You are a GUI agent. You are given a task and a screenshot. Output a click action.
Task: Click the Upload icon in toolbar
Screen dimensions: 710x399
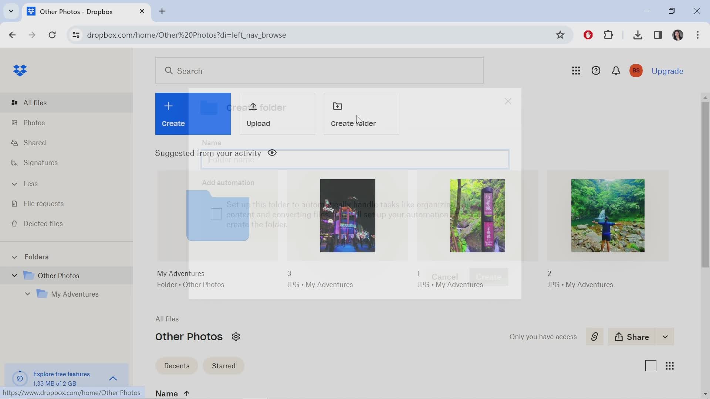click(253, 106)
